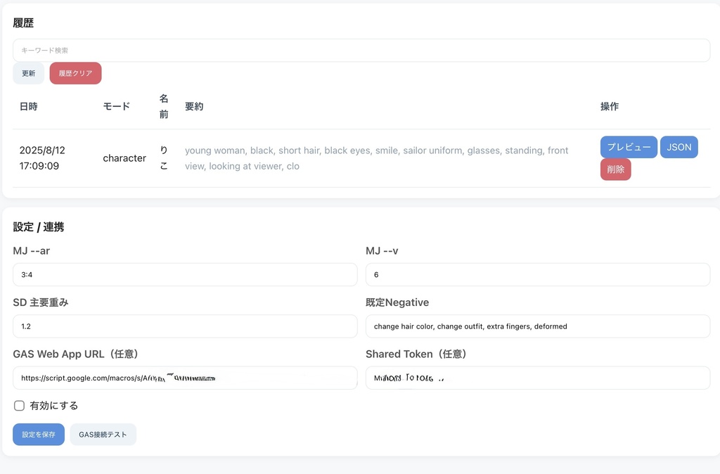
Task: Click the キーワード検索 search field
Action: tap(361, 51)
